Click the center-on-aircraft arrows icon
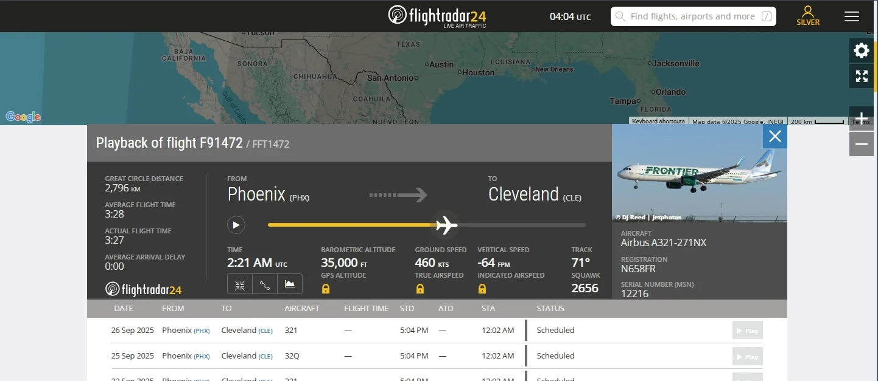Image resolution: width=878 pixels, height=381 pixels. 240,284
